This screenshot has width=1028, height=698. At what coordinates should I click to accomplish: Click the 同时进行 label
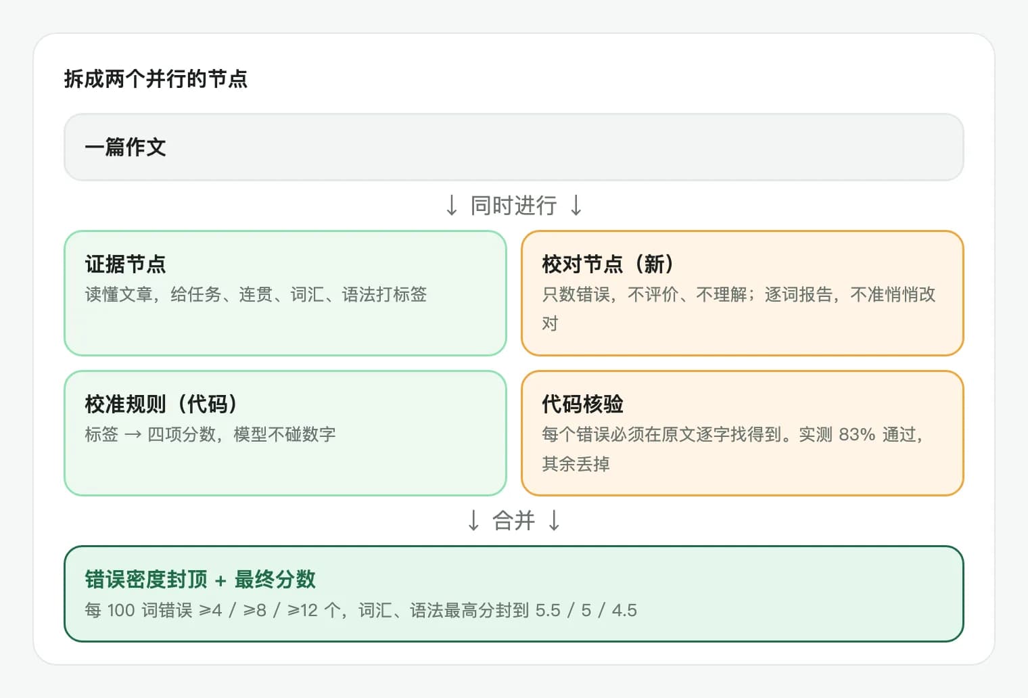[x=514, y=205]
